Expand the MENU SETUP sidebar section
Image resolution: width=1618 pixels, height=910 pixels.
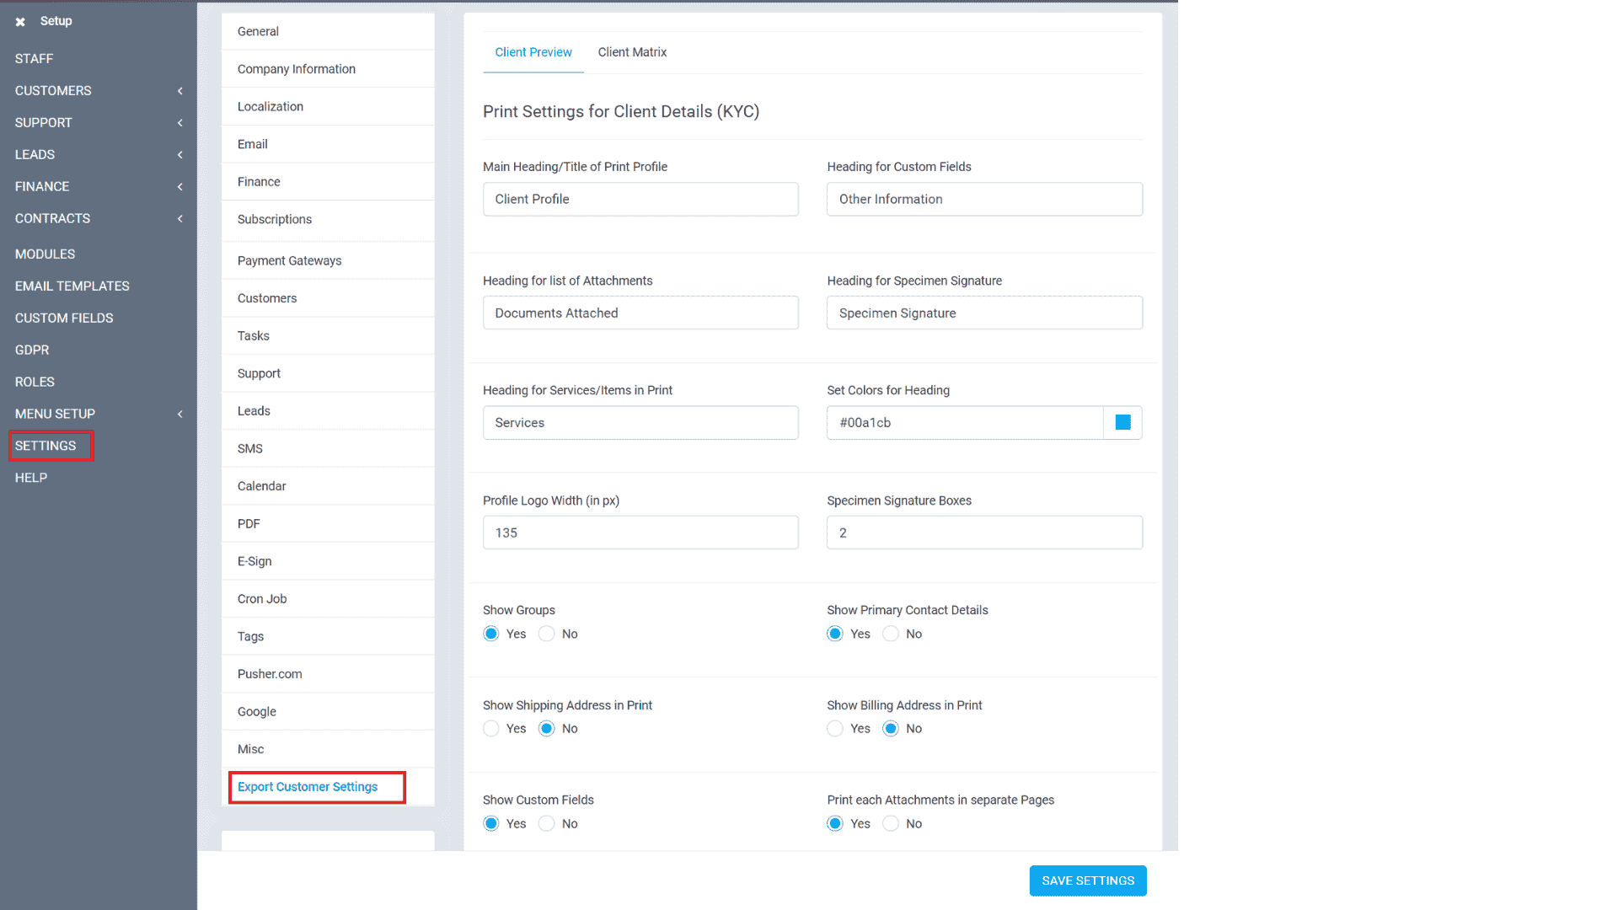click(x=55, y=413)
